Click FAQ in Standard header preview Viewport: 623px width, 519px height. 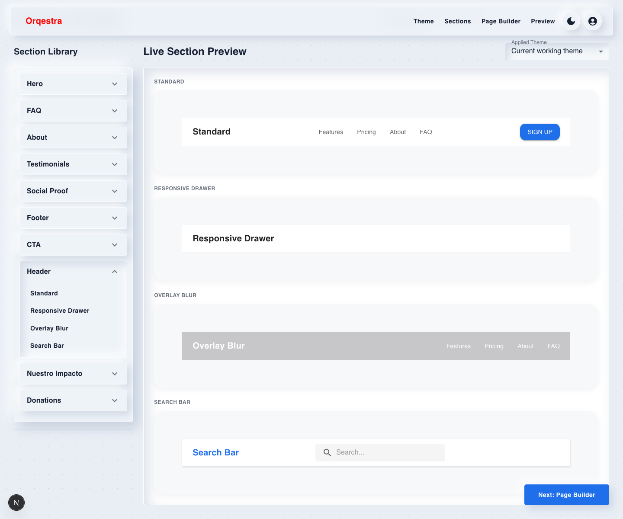tap(426, 132)
